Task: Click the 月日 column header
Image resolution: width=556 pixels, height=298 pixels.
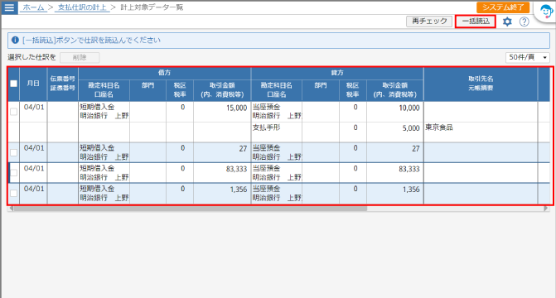Action: (33, 84)
